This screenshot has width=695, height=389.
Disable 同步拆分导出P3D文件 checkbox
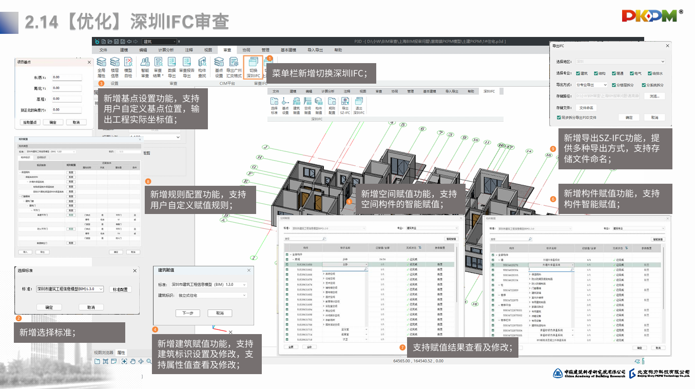(559, 118)
